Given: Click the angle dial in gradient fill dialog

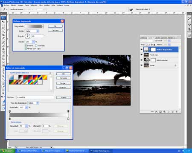Looking at the screenshot, I should click(x=27, y=36).
